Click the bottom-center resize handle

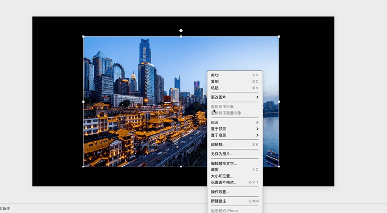click(181, 167)
